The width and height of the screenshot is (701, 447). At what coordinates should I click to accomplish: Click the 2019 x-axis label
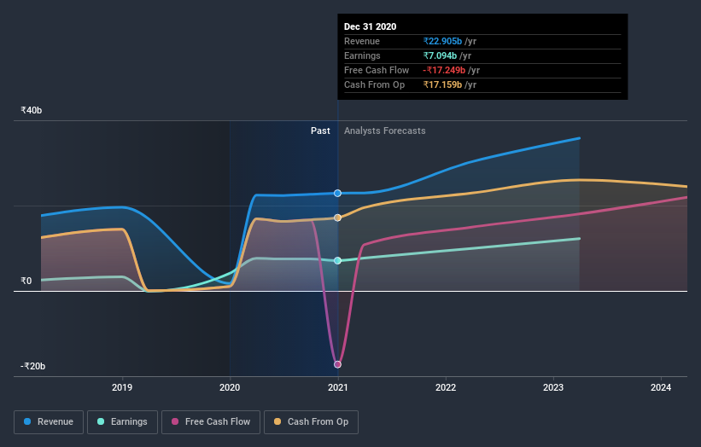coord(122,387)
